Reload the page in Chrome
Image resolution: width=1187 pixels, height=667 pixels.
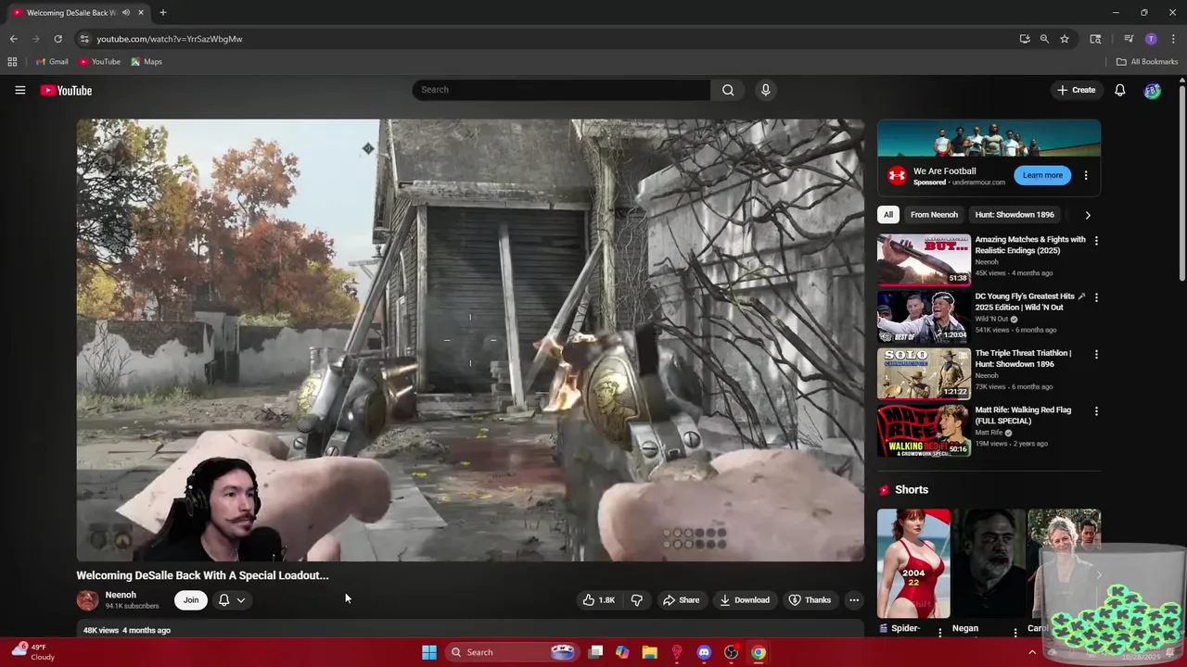(x=57, y=39)
